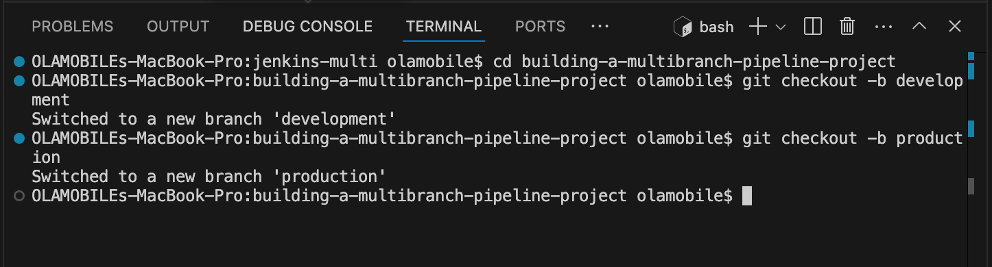Click the hollow circle at the current prompt
This screenshot has width=992, height=267.
[x=19, y=196]
